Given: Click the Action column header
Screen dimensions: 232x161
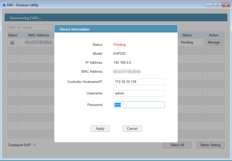Looking at the screenshot, I should [x=214, y=35].
